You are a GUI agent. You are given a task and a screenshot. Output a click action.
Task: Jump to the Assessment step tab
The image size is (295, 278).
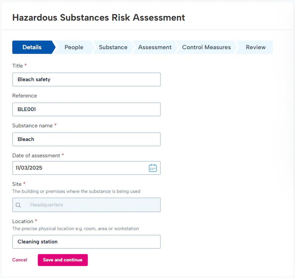tap(155, 47)
